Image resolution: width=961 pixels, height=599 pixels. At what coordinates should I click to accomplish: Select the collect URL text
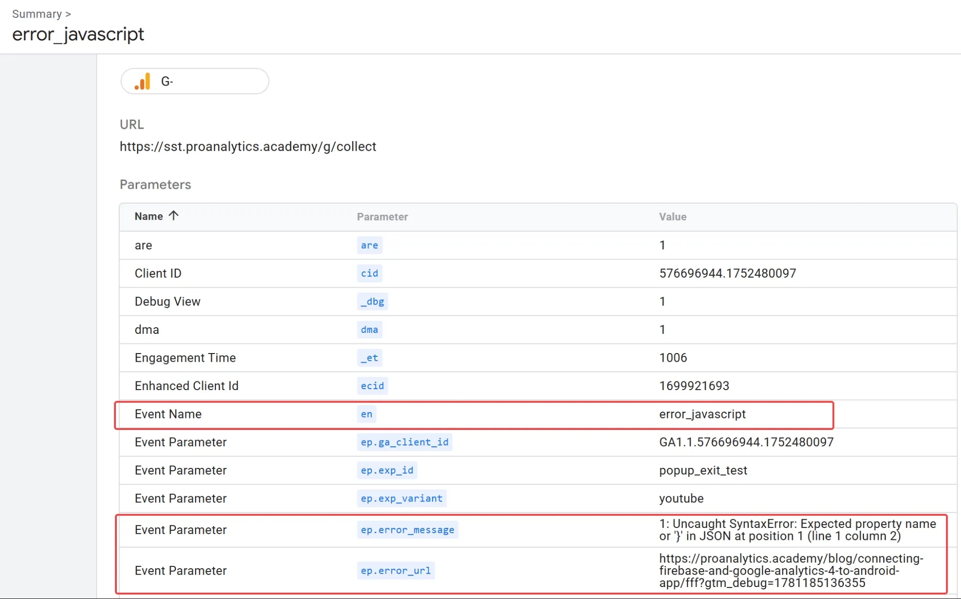click(x=248, y=147)
